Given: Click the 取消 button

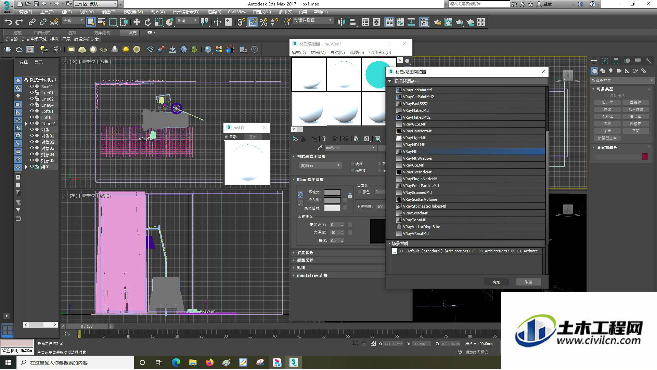Looking at the screenshot, I should pyautogui.click(x=529, y=282).
